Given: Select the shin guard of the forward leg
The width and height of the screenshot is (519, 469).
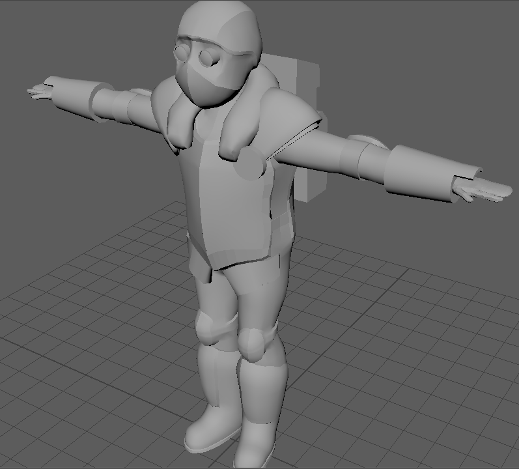Looking at the screenshot, I should [263, 392].
